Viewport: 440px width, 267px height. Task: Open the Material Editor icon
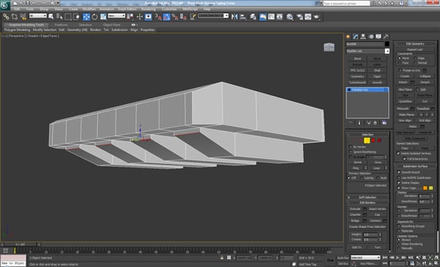pos(290,17)
